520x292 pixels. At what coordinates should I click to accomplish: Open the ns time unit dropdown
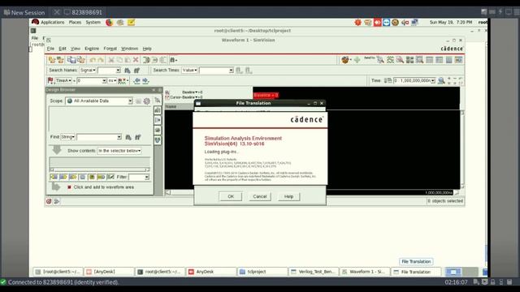click(112, 80)
